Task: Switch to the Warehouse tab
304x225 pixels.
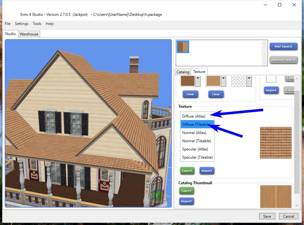Action: click(x=29, y=34)
